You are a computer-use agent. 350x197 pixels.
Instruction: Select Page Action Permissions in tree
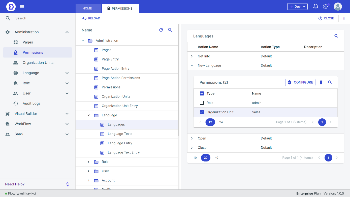pyautogui.click(x=121, y=78)
